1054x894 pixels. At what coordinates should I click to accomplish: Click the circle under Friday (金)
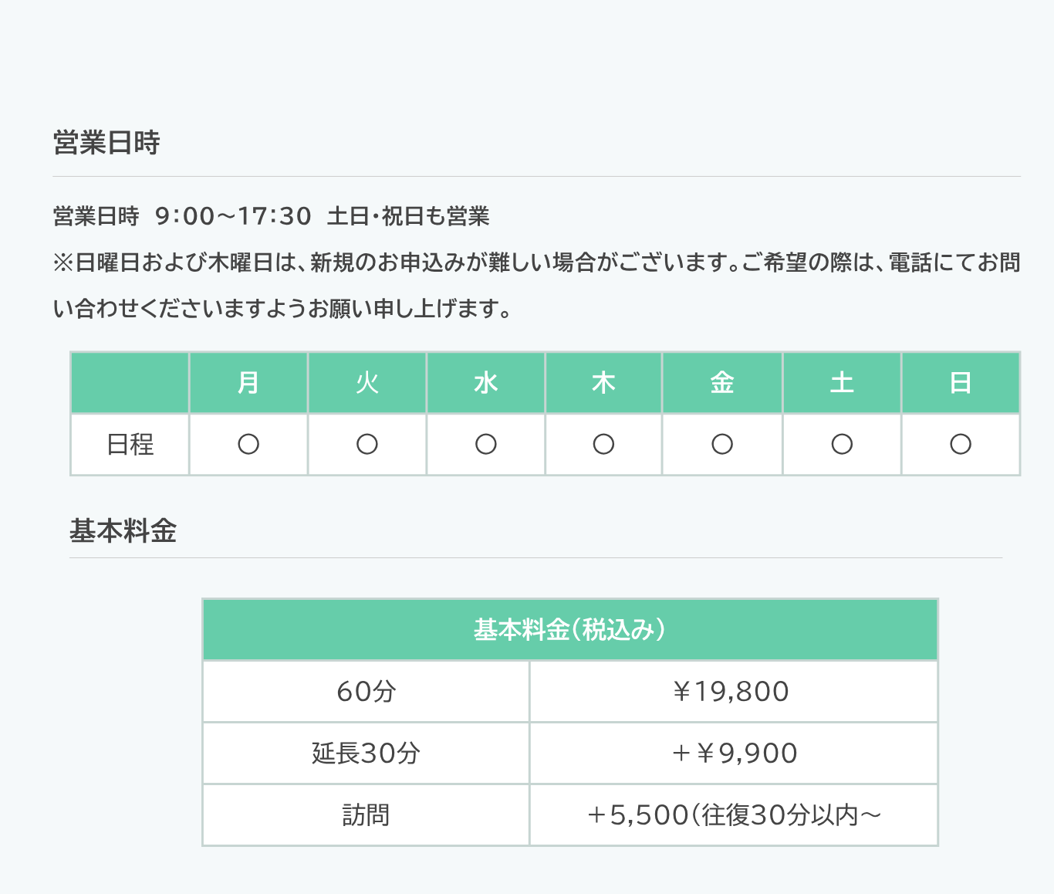[x=722, y=445]
